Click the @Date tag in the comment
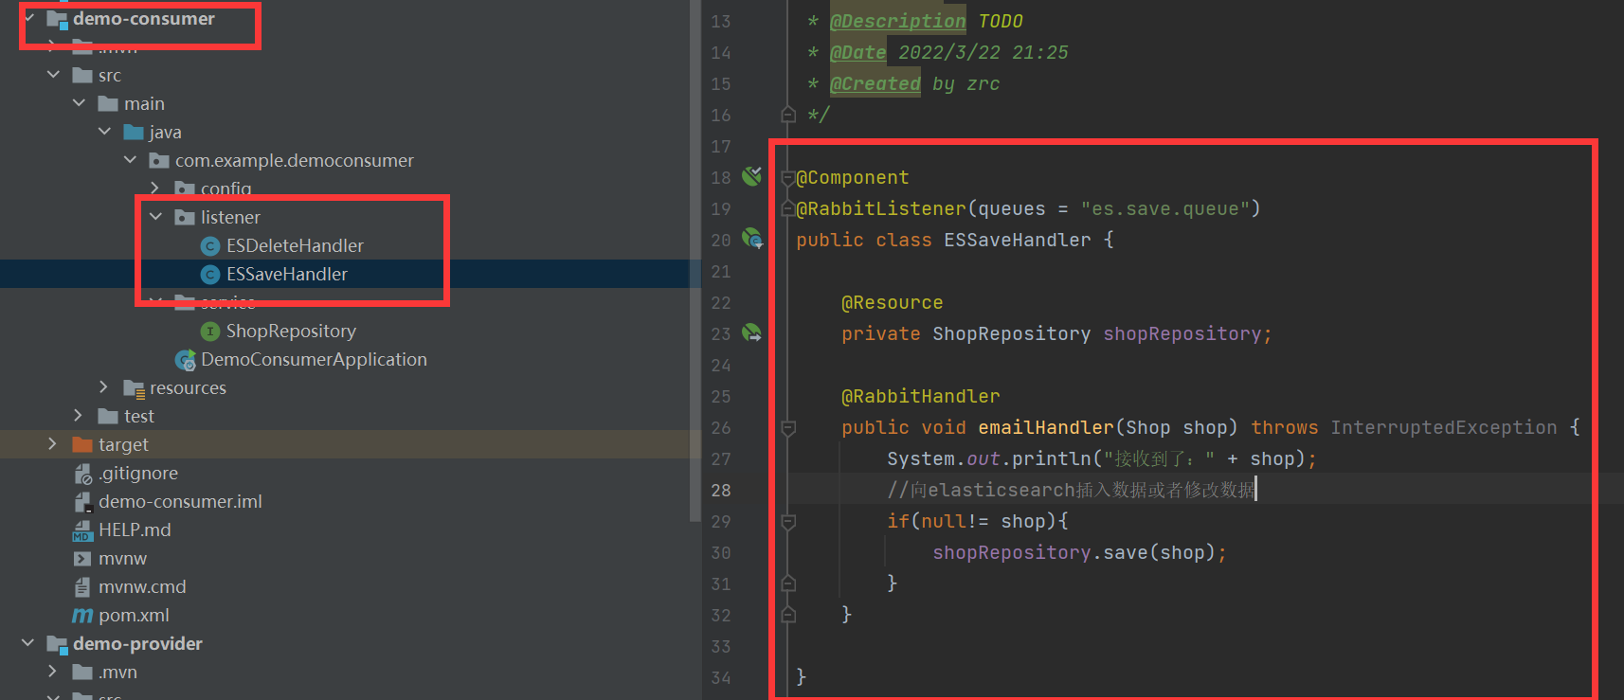Viewport: 1624px width, 700px height. 857,52
